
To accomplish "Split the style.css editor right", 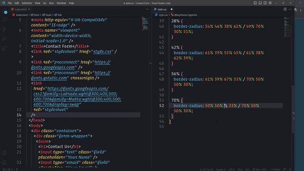I will pyautogui.click(x=285, y=9).
